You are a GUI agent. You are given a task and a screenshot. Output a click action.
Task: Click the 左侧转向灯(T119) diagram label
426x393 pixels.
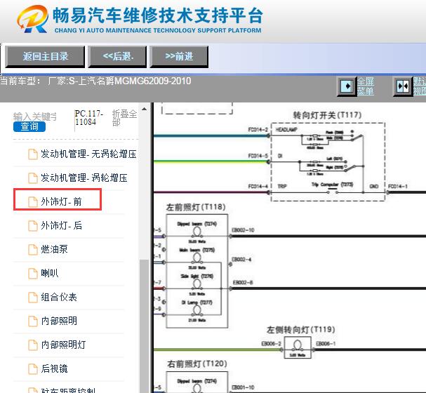coord(300,330)
